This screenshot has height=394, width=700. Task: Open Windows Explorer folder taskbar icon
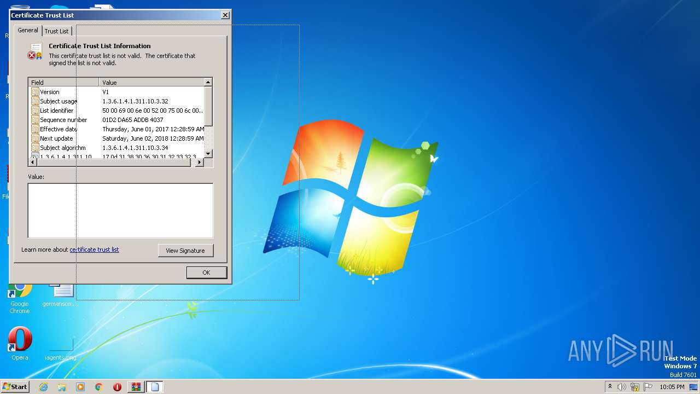click(62, 387)
